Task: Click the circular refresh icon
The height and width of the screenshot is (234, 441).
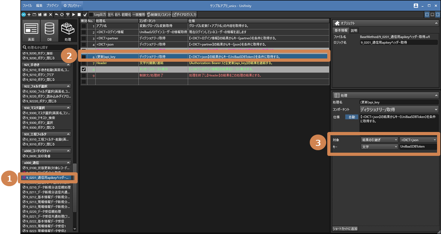Action: click(x=62, y=15)
